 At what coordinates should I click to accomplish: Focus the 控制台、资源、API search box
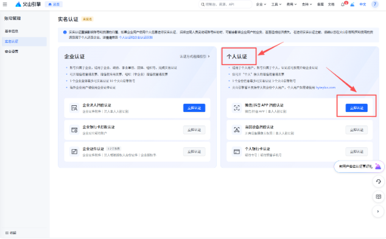point(225,4)
